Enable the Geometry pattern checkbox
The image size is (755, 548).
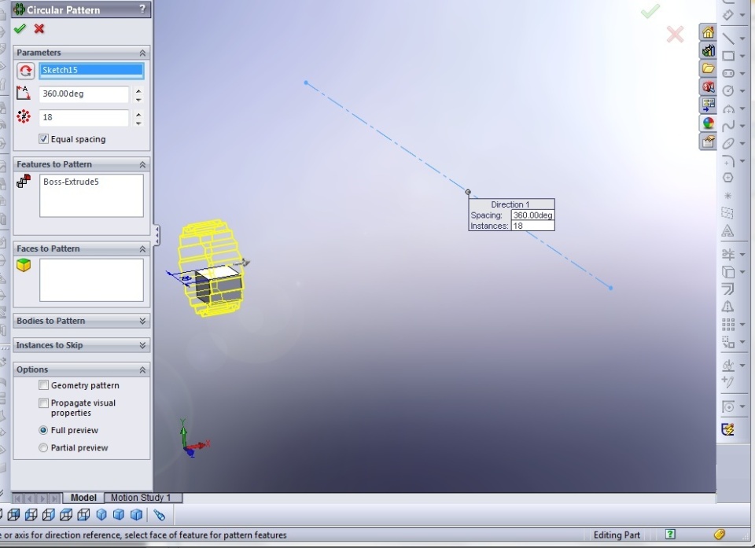click(43, 385)
